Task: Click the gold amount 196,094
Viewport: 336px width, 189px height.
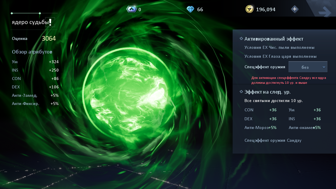Action: [x=266, y=10]
